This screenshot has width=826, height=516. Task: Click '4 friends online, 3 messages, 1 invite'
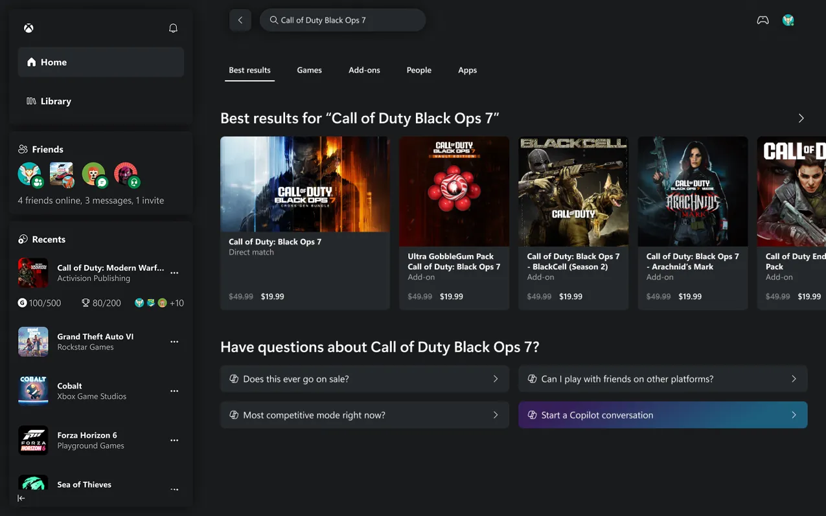[x=91, y=201]
